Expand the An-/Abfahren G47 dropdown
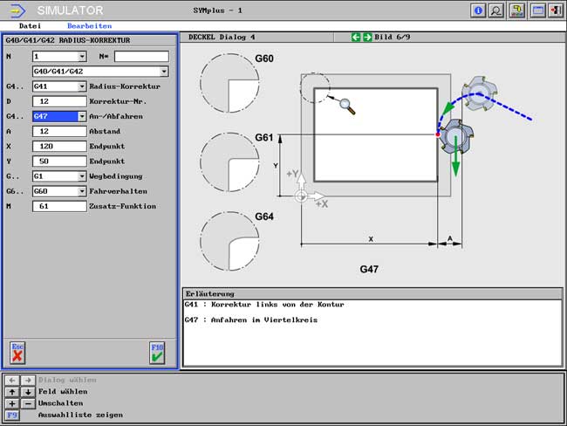The image size is (567, 426). click(x=82, y=116)
